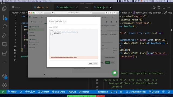Open the Accounts menu in activity bar
This screenshot has width=173, height=97.
pyautogui.click(x=5, y=76)
